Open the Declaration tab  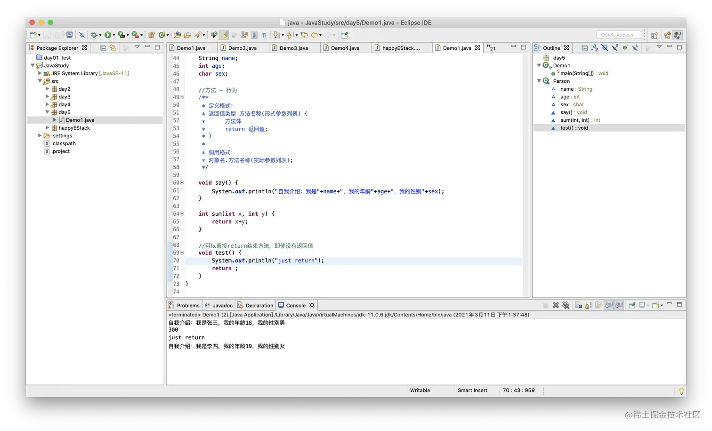click(x=255, y=306)
